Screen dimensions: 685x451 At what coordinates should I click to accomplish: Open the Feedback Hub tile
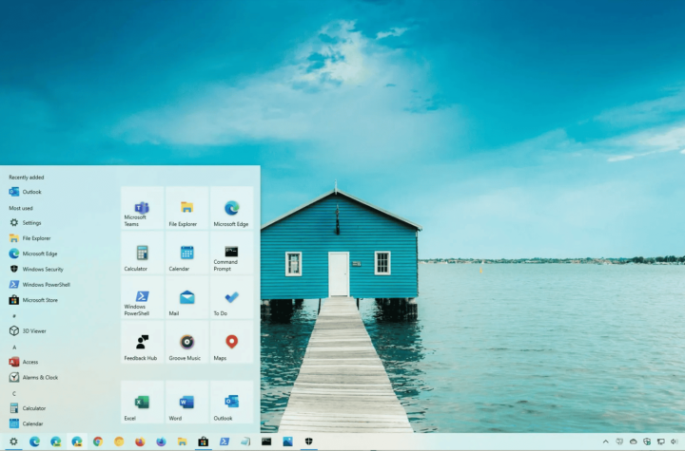[142, 344]
